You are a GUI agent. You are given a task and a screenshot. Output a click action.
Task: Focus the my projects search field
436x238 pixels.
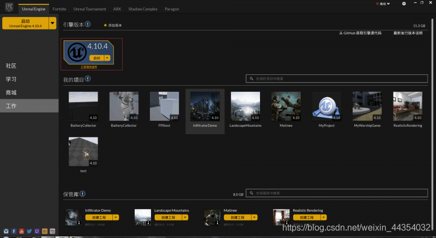(337, 79)
